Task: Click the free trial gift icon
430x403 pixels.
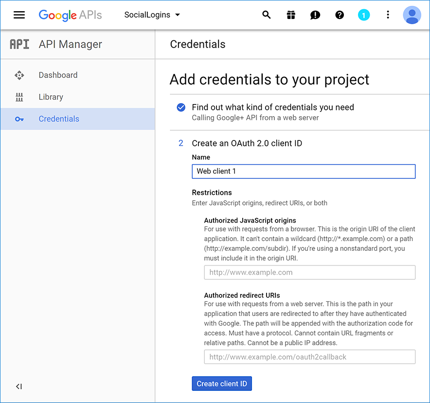Action: click(290, 15)
